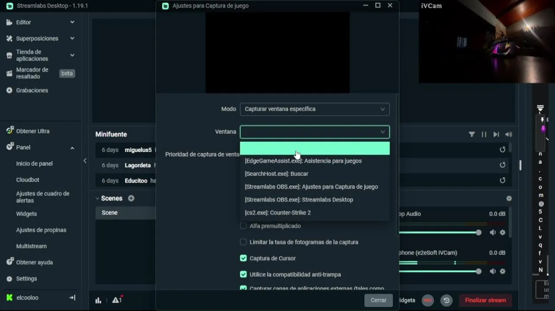This screenshot has height=311, width=555.
Task: Open Ajustes de cuadro de alertas
Action: (x=43, y=197)
